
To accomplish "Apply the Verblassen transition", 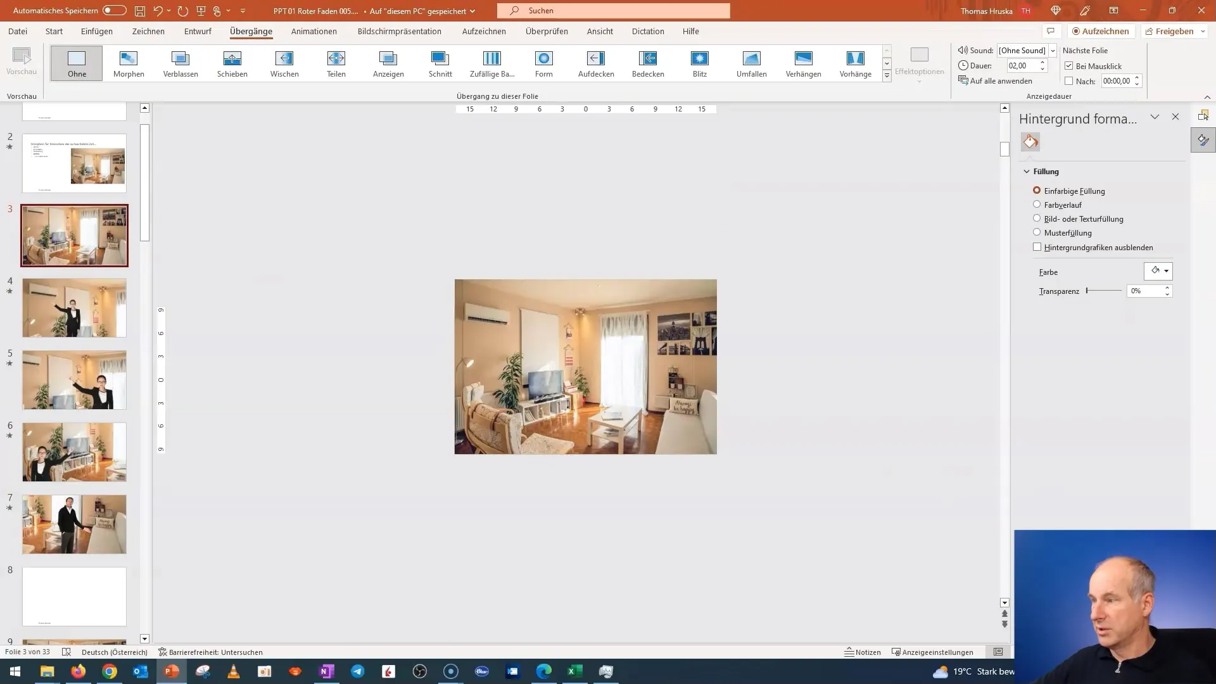I will click(180, 63).
